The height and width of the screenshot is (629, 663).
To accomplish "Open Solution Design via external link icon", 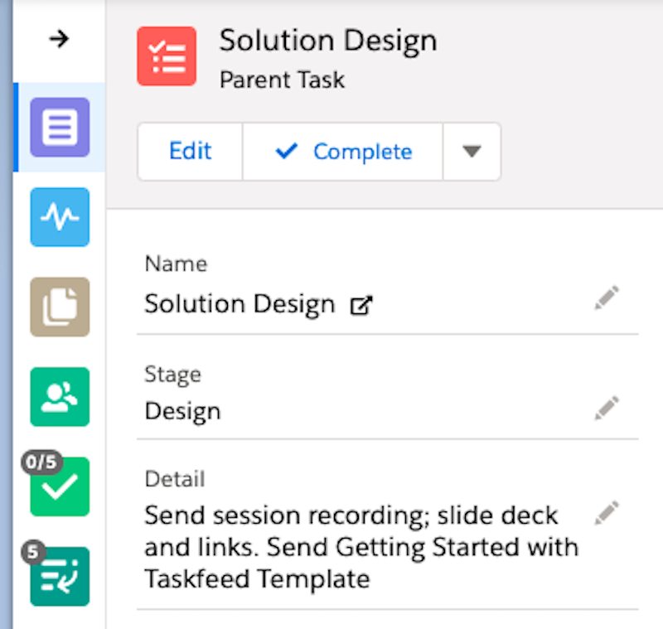I will pos(361,306).
